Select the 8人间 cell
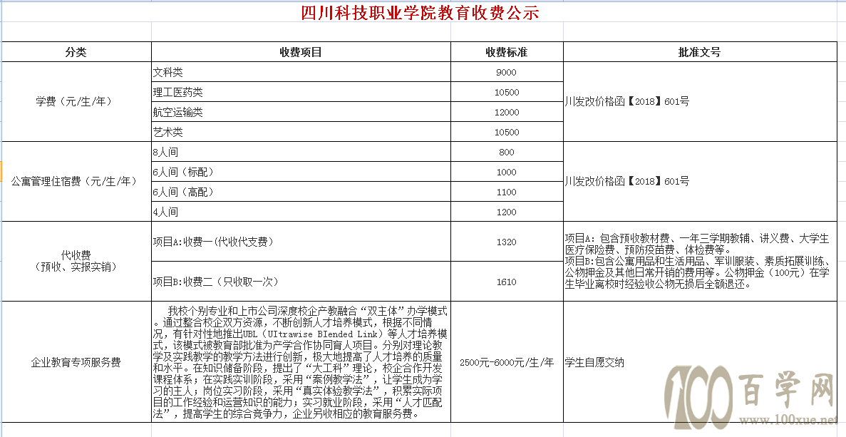 [301, 152]
